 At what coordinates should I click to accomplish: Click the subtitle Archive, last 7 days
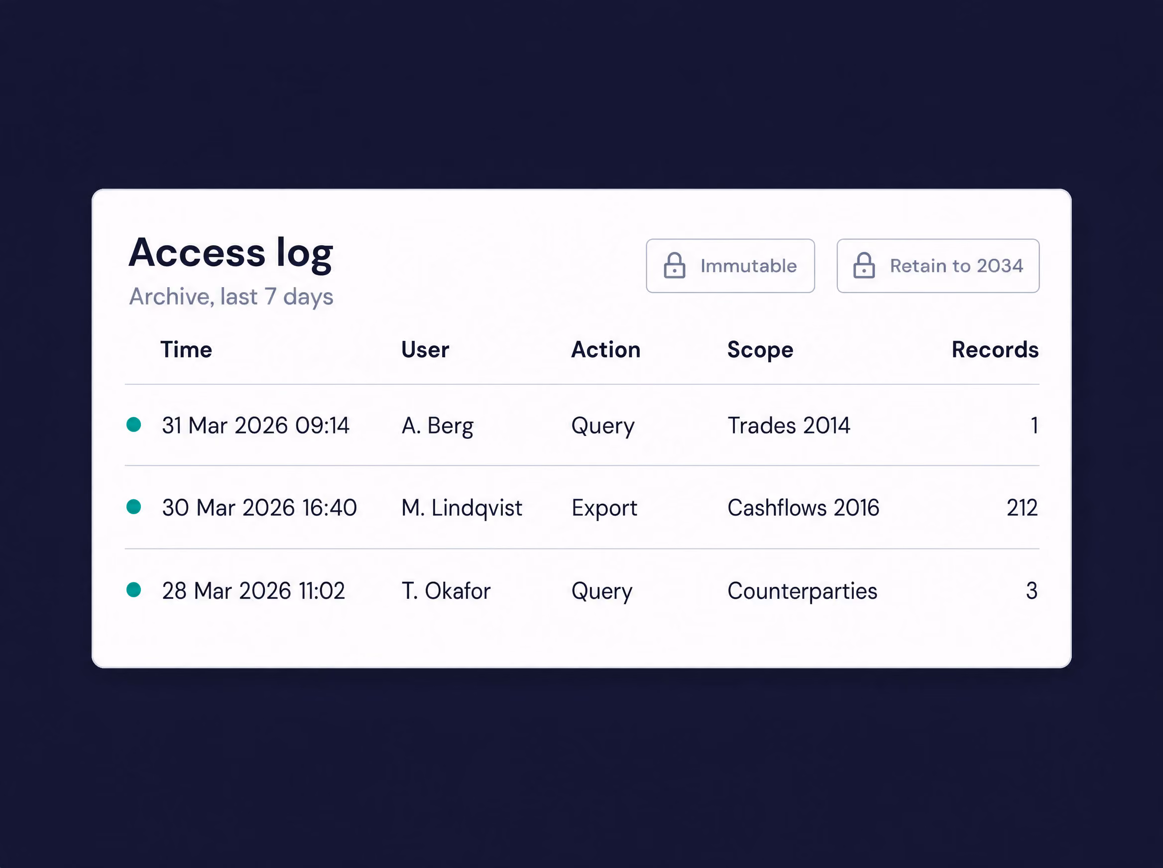coord(231,298)
